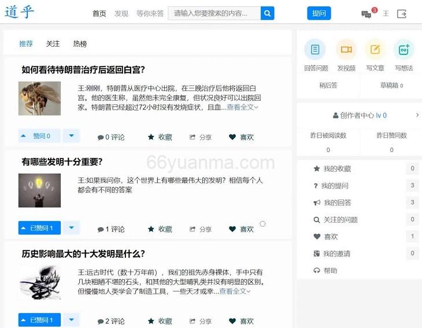
Task: Upvote the 特朗普 question with 赞同 0
Action: point(39,136)
